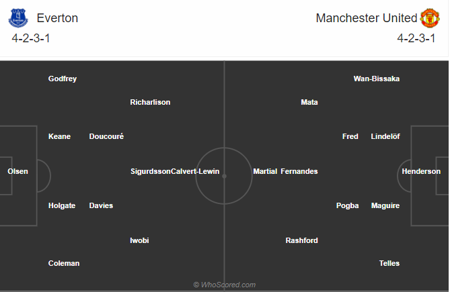
Task: Pick Godfrey at fullback
Action: point(63,79)
